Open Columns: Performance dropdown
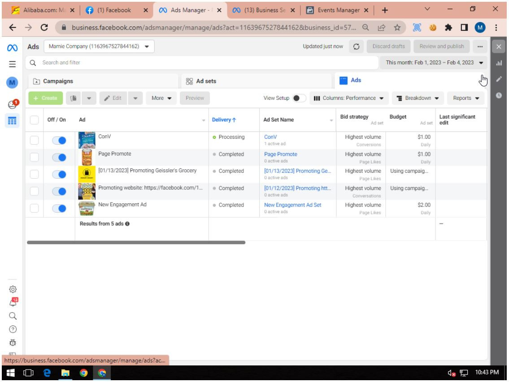The width and height of the screenshot is (509, 382). [349, 98]
